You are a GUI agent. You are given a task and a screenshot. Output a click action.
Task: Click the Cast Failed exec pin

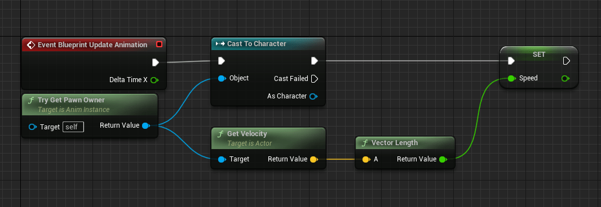coord(314,78)
